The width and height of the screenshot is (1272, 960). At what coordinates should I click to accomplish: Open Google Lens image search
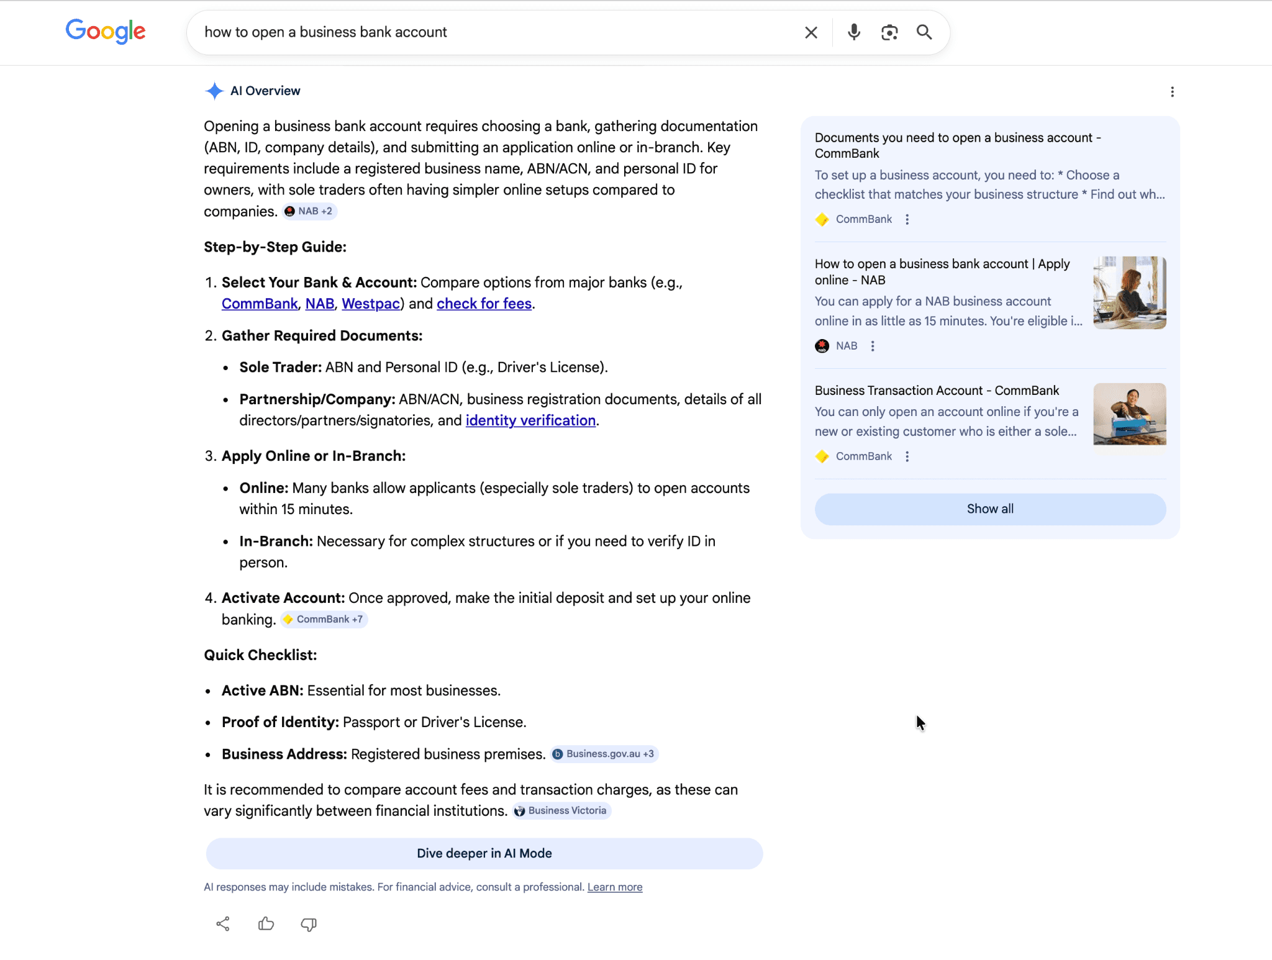(889, 32)
